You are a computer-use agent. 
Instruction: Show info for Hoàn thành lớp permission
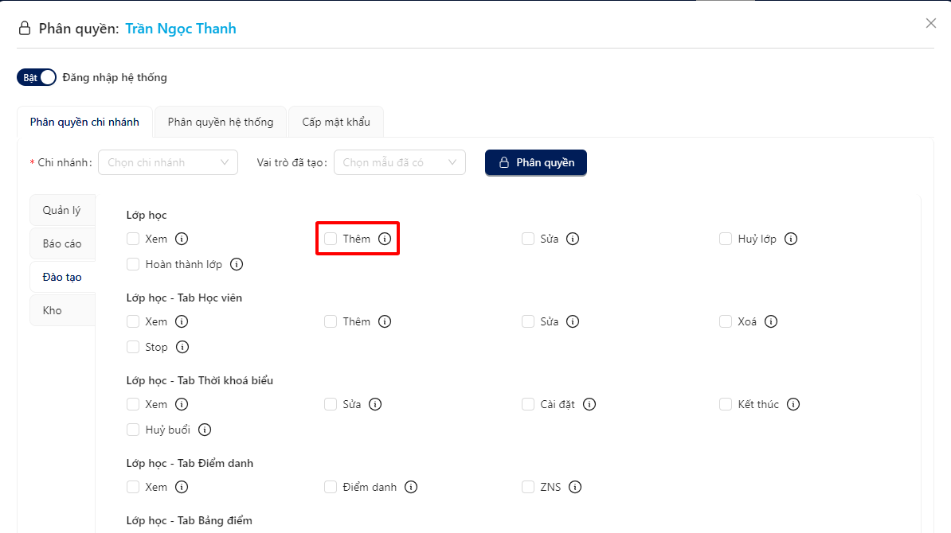(237, 264)
